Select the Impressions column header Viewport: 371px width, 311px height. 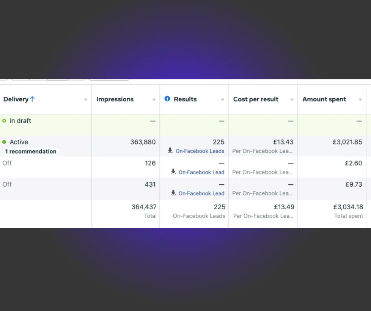tap(115, 99)
